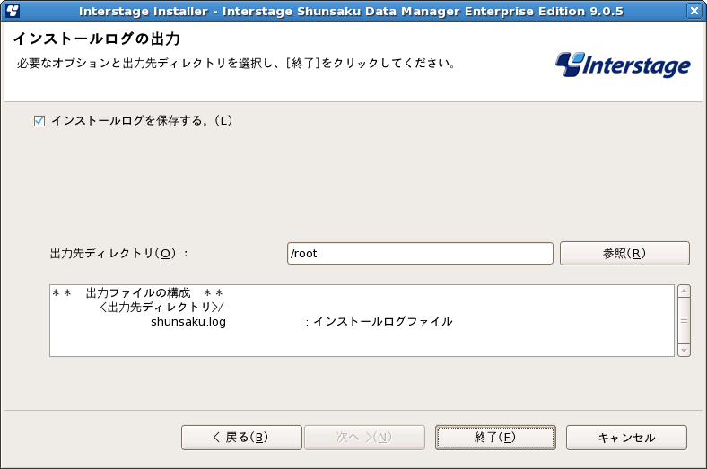Toggle the インストールログを保存する checkbox

[x=39, y=121]
